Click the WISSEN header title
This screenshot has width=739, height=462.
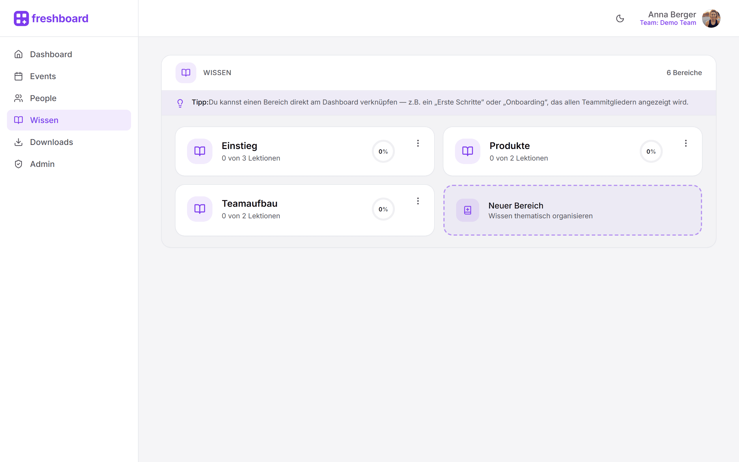click(217, 73)
